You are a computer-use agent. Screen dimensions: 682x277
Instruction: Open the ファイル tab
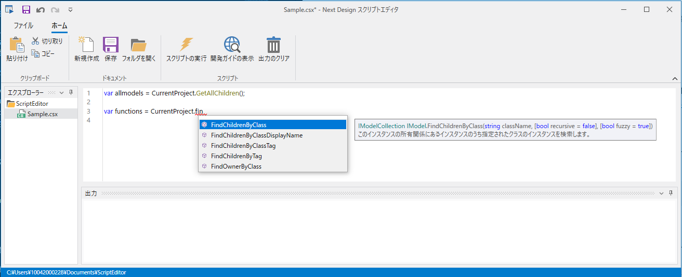[23, 25]
